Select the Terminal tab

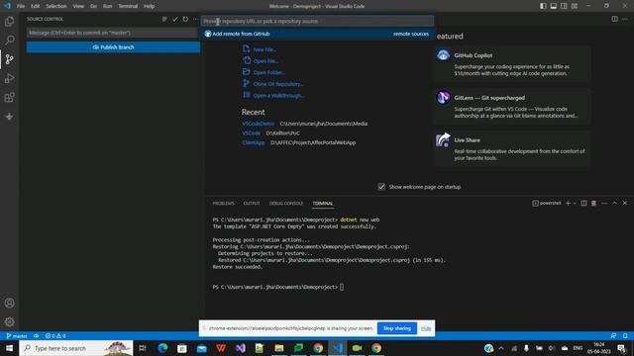[x=323, y=204]
